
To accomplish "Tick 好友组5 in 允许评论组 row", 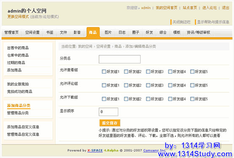I will [192, 85].
